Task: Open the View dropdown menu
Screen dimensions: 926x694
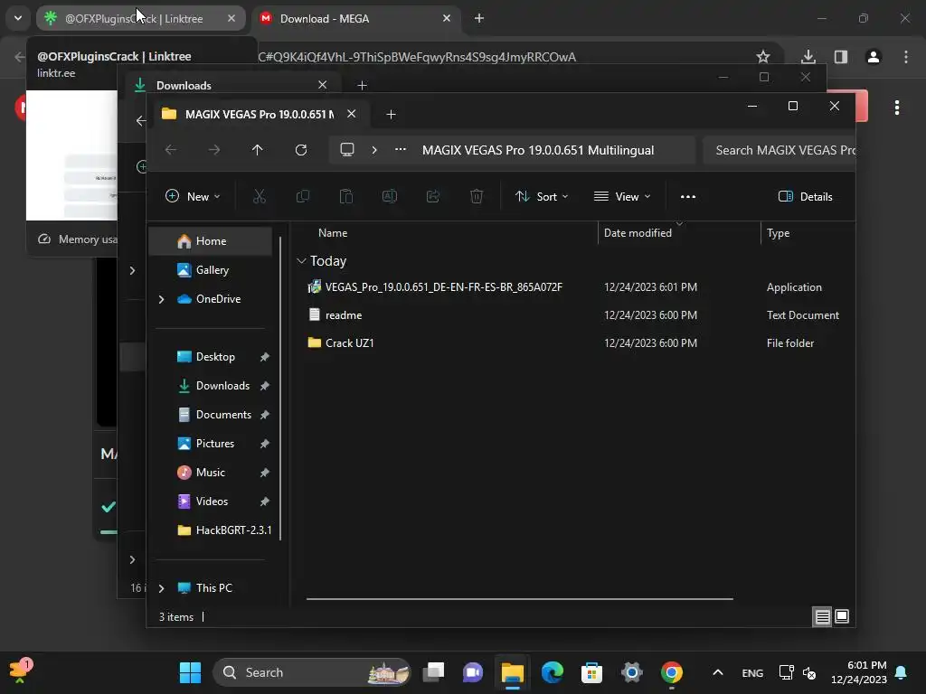Action: (622, 196)
